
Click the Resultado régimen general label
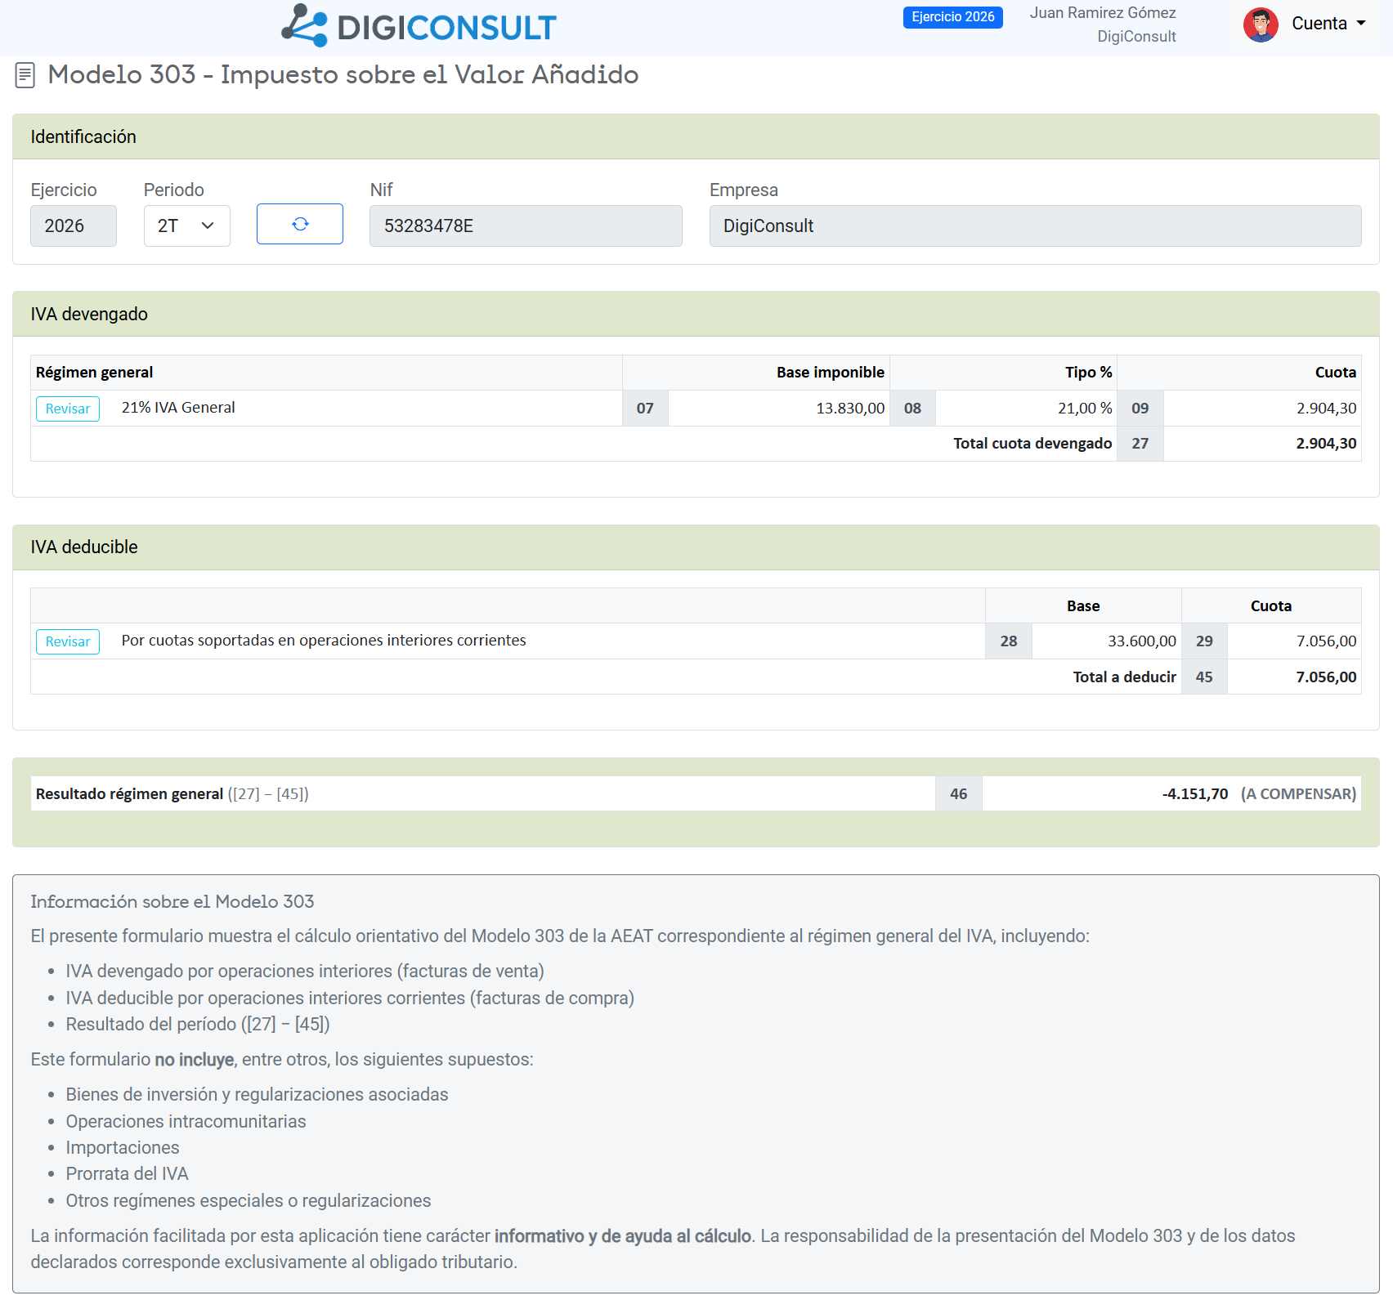point(129,794)
